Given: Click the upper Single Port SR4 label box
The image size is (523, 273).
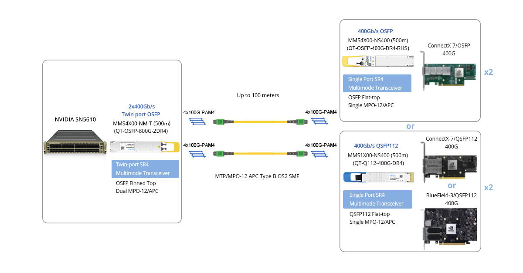Looking at the screenshot, I should pos(378,83).
